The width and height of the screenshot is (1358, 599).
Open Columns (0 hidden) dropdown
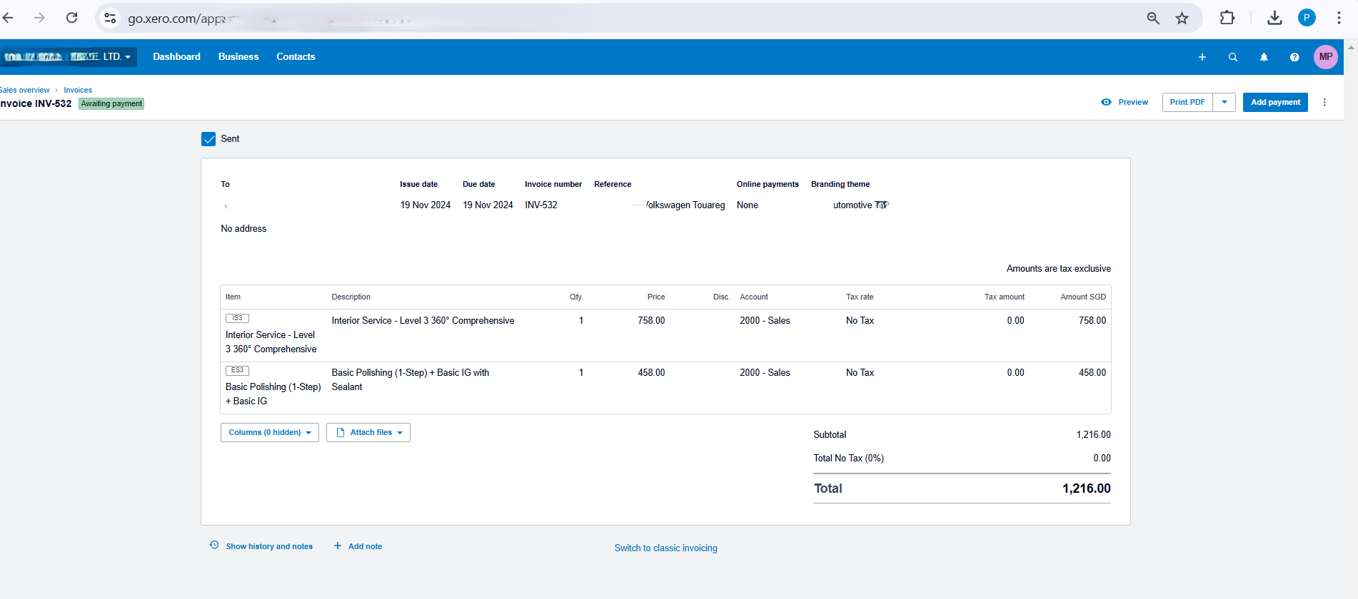[269, 433]
